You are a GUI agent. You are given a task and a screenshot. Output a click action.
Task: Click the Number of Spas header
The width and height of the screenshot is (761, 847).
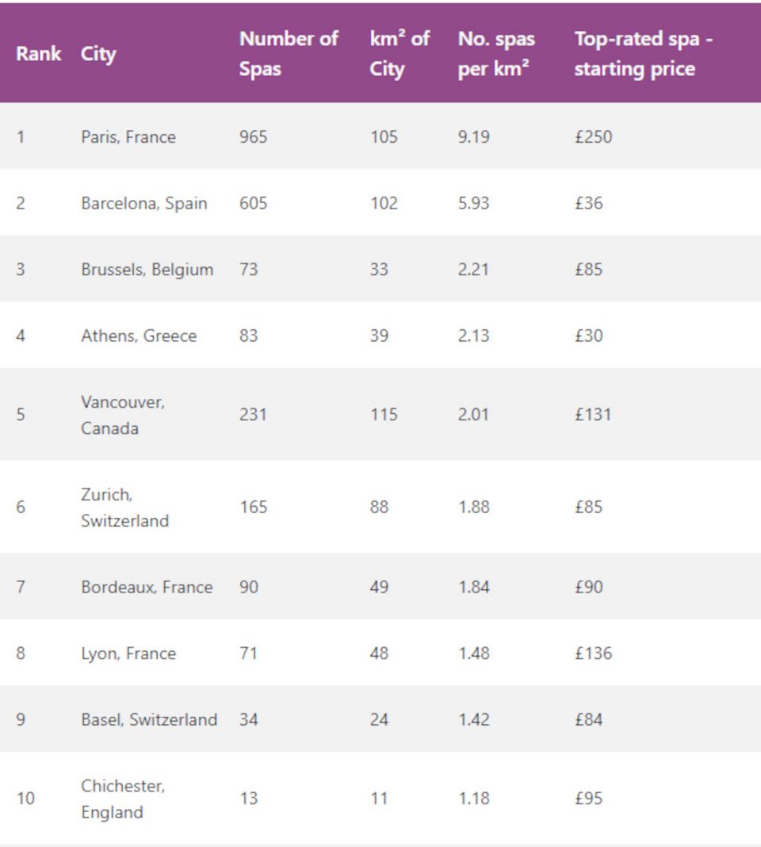pyautogui.click(x=289, y=54)
